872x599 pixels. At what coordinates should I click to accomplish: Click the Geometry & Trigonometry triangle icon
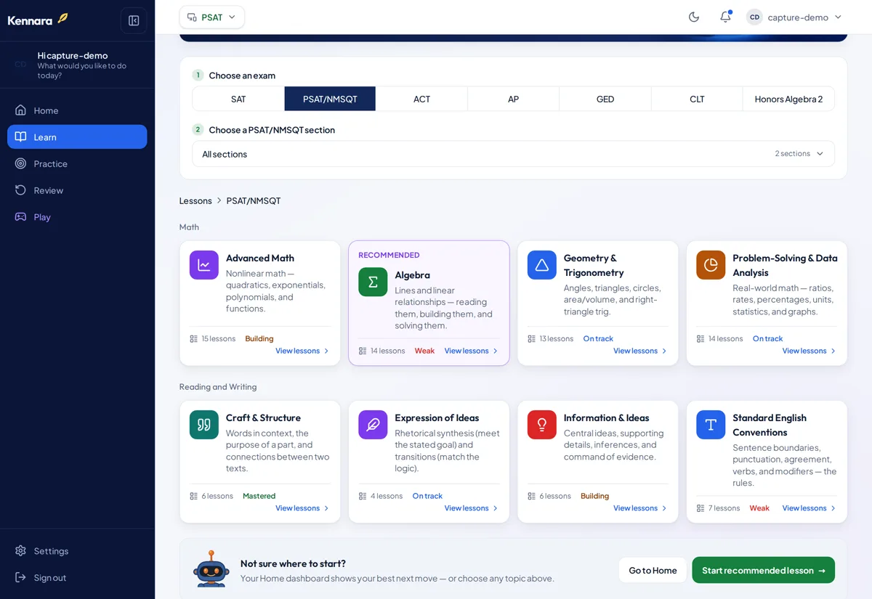tap(542, 265)
